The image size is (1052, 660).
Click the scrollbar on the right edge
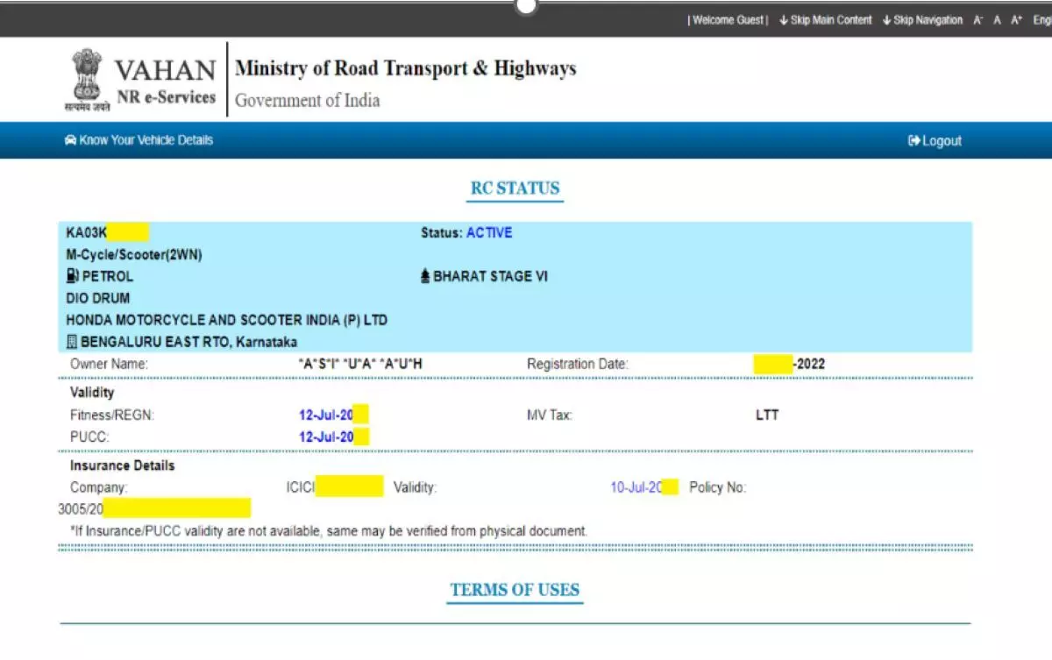coord(1048,330)
